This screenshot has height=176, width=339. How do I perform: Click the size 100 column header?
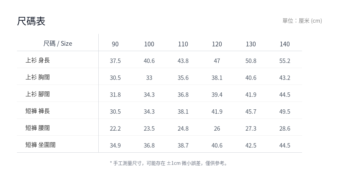149,44
